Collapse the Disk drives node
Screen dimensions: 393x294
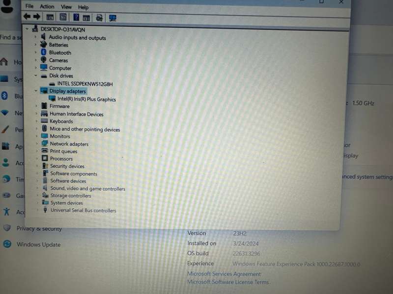click(x=35, y=75)
